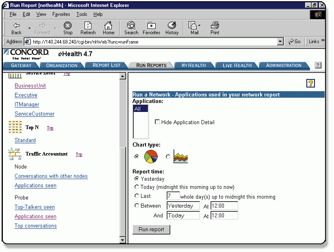Switch to the Live Health tab
Viewport: 334px width, 252px height.
tap(237, 65)
